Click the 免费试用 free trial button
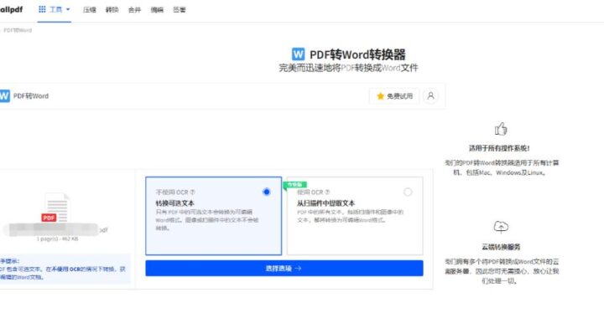 coord(394,96)
